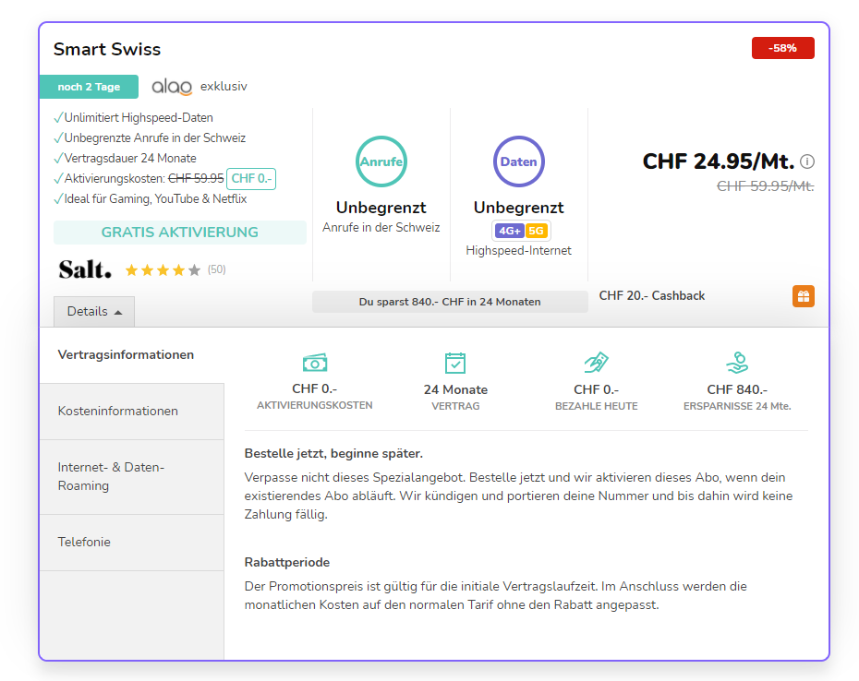Click the Gratis Aktivierung banner
Screen dimensions: 859x681
point(180,233)
